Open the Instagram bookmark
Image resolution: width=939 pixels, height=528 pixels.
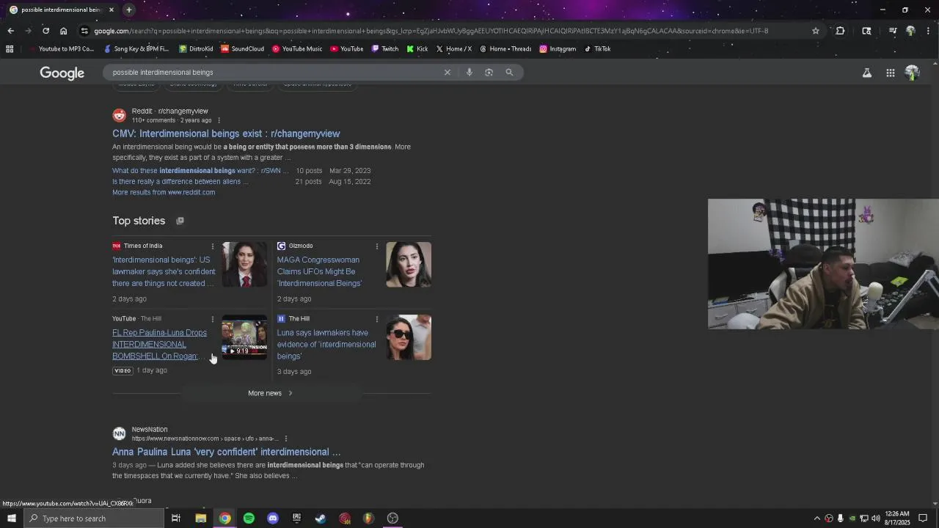pos(558,49)
